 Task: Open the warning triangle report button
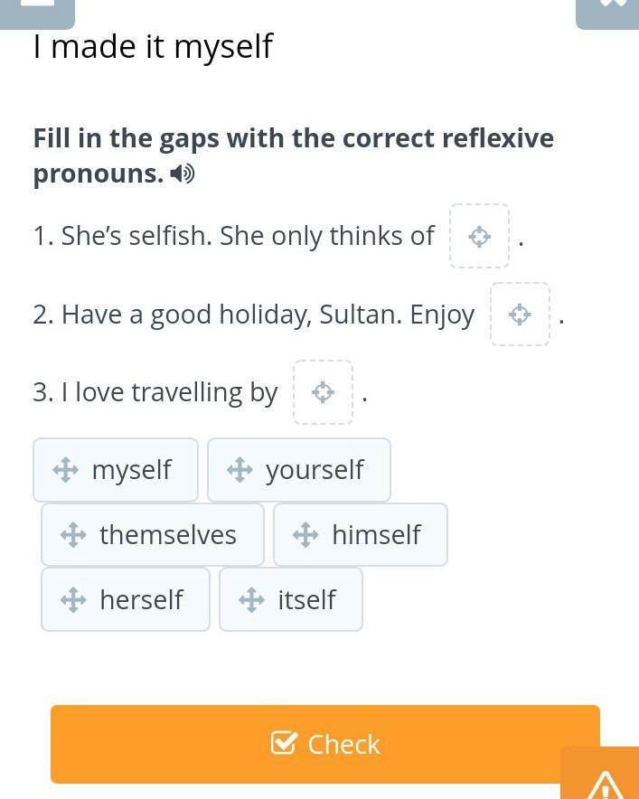coord(606,781)
